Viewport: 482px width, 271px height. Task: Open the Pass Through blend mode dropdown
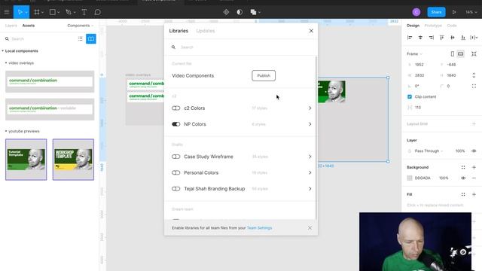tap(429, 151)
